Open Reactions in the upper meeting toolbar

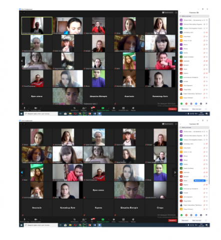133,108
